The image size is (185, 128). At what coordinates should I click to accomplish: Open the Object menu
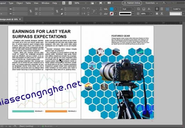pos(20,3)
